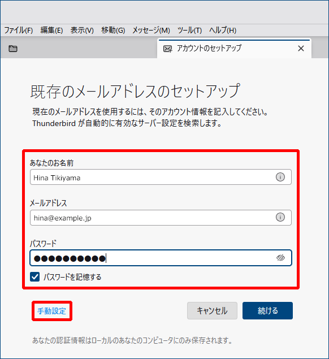Open the 移動(G) menu
This screenshot has width=329, height=359.
point(113,30)
